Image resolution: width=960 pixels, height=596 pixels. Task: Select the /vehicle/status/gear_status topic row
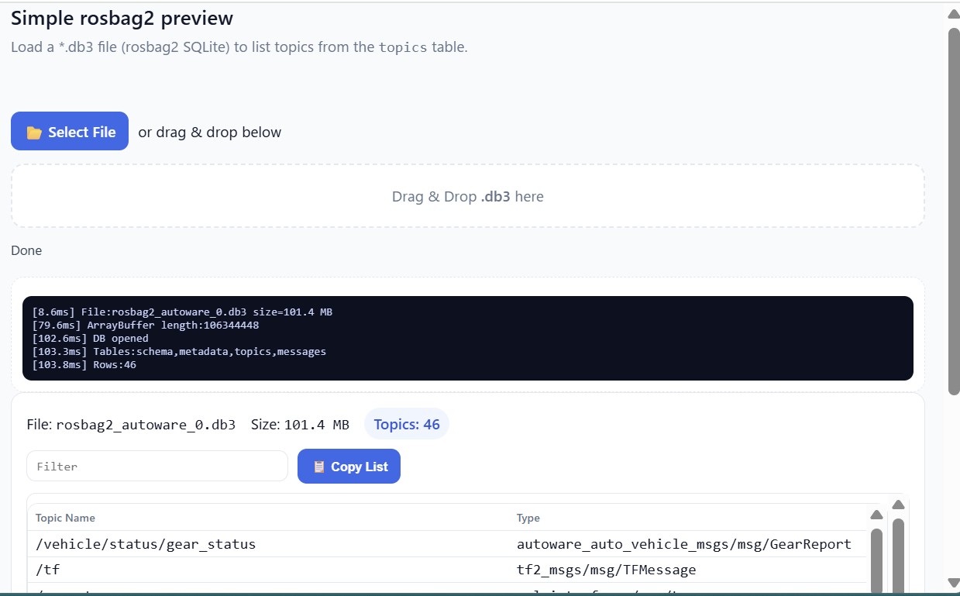click(448, 544)
